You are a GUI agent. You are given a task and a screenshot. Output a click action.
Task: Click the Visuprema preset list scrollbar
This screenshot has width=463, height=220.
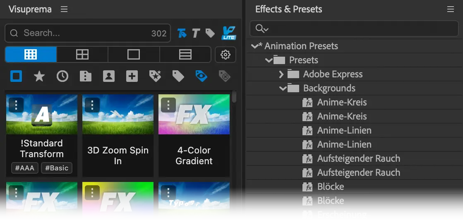[234, 97]
